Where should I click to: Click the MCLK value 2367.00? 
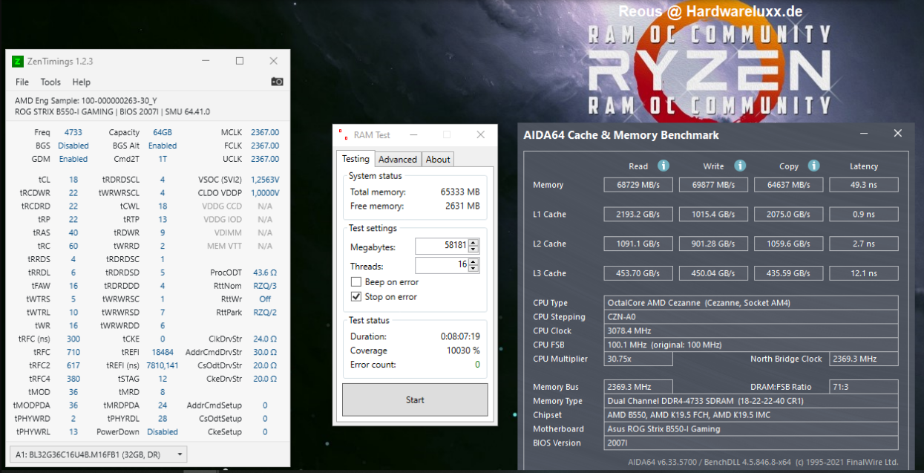265,132
